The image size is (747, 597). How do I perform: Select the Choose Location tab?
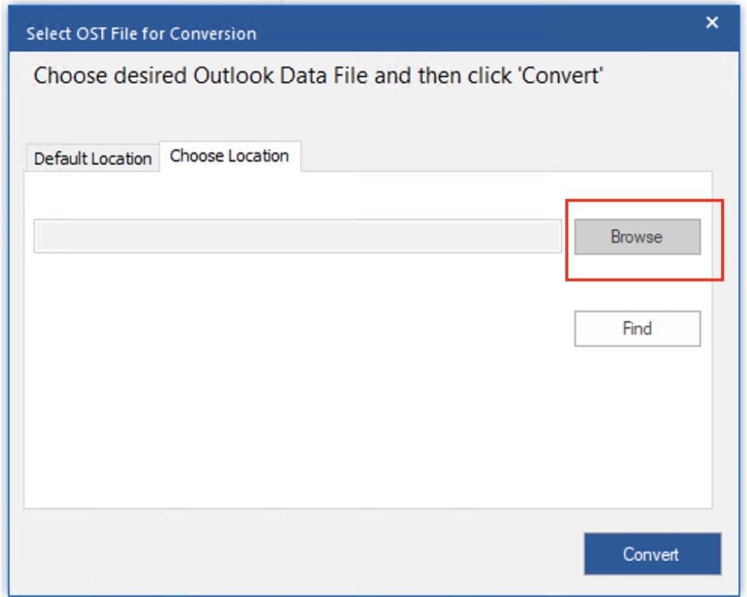229,156
